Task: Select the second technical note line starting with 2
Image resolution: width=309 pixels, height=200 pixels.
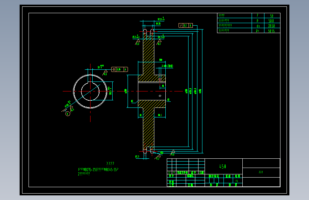Action: point(84,174)
